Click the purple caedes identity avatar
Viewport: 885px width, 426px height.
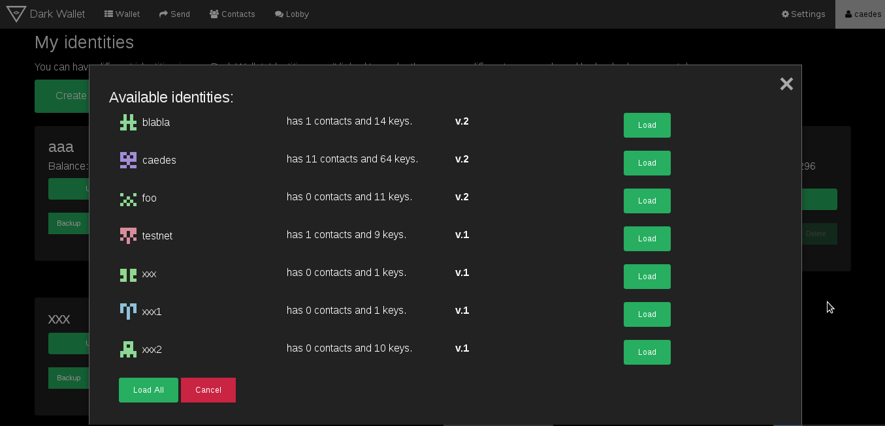pyautogui.click(x=128, y=160)
